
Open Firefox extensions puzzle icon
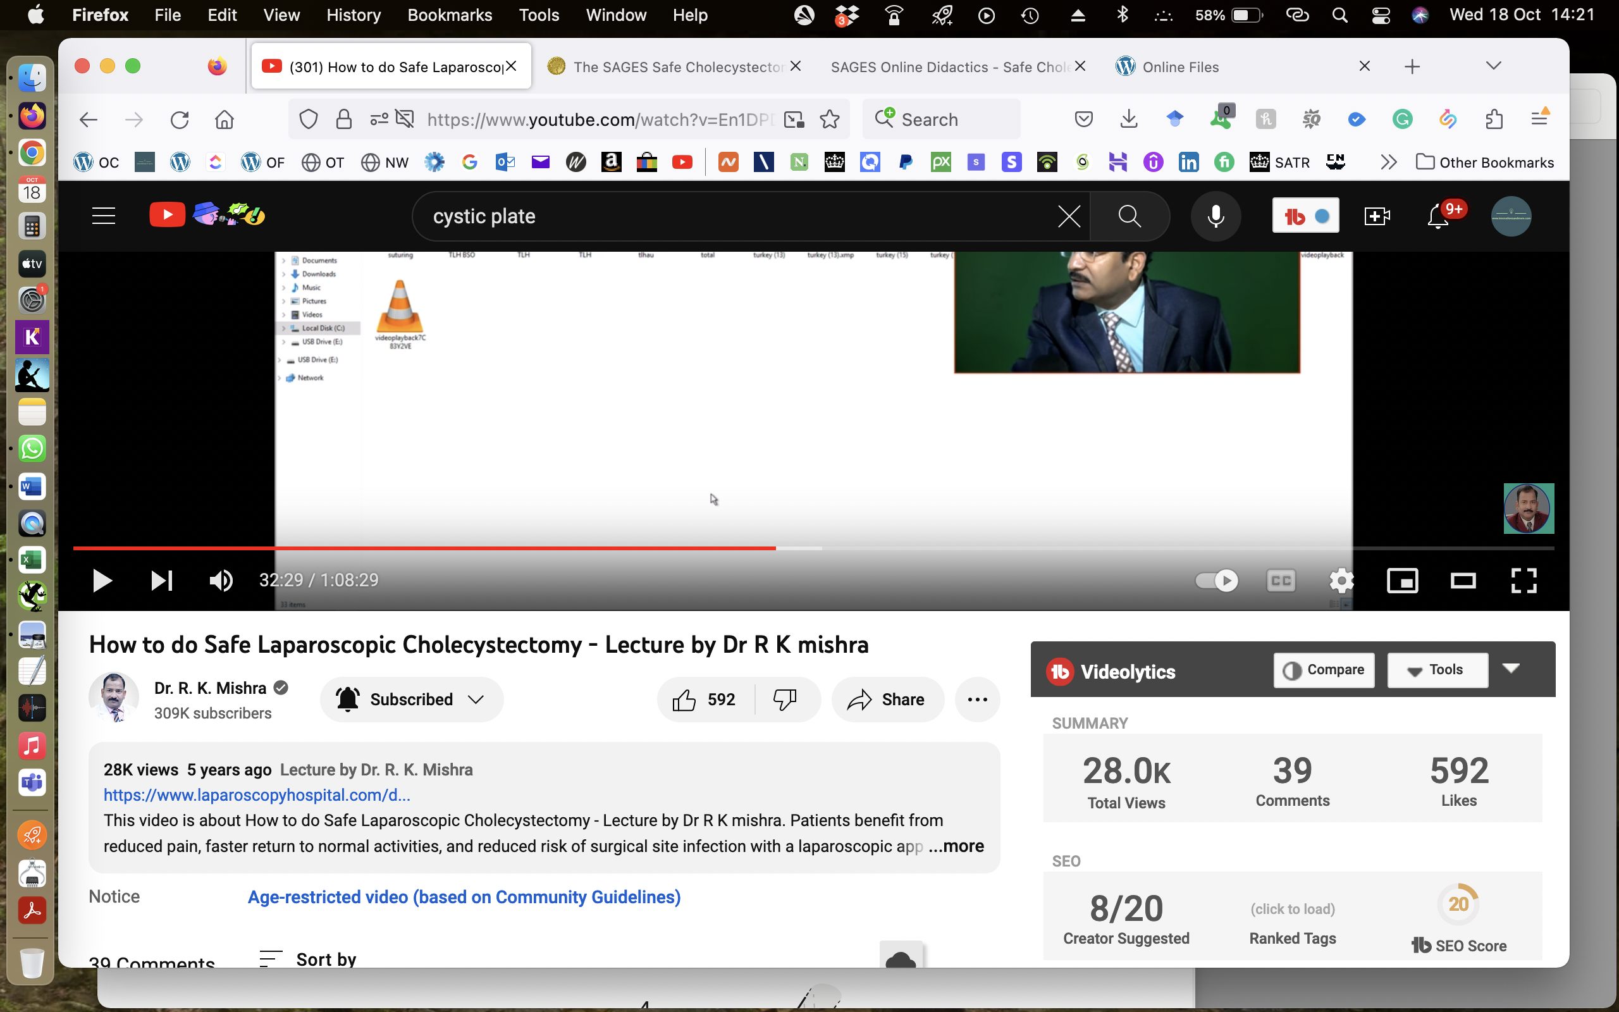coord(1494,120)
